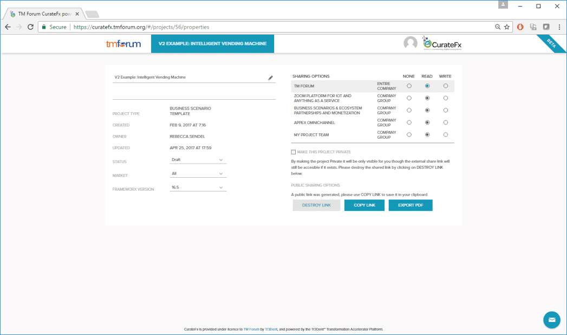Select READ for TM Forum sharing
The image size is (567, 335).
coord(427,86)
